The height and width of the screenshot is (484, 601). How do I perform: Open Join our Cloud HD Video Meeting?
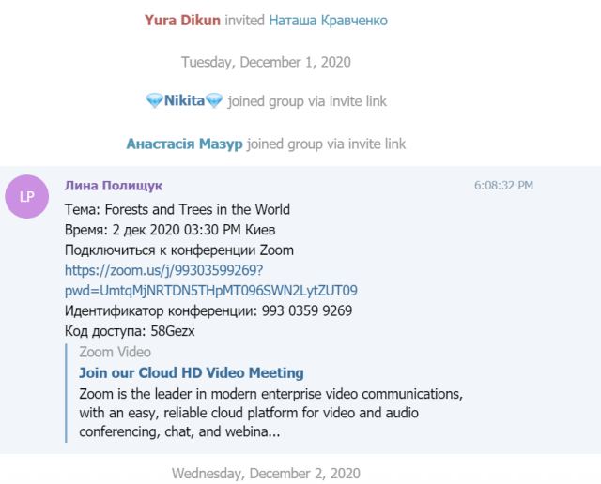pos(192,372)
